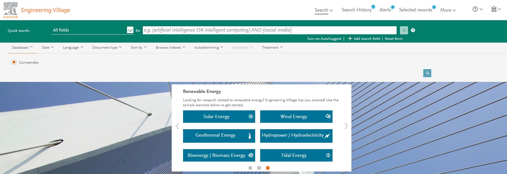The height and width of the screenshot is (174, 507).
Task: View Selected records
Action: (x=415, y=10)
